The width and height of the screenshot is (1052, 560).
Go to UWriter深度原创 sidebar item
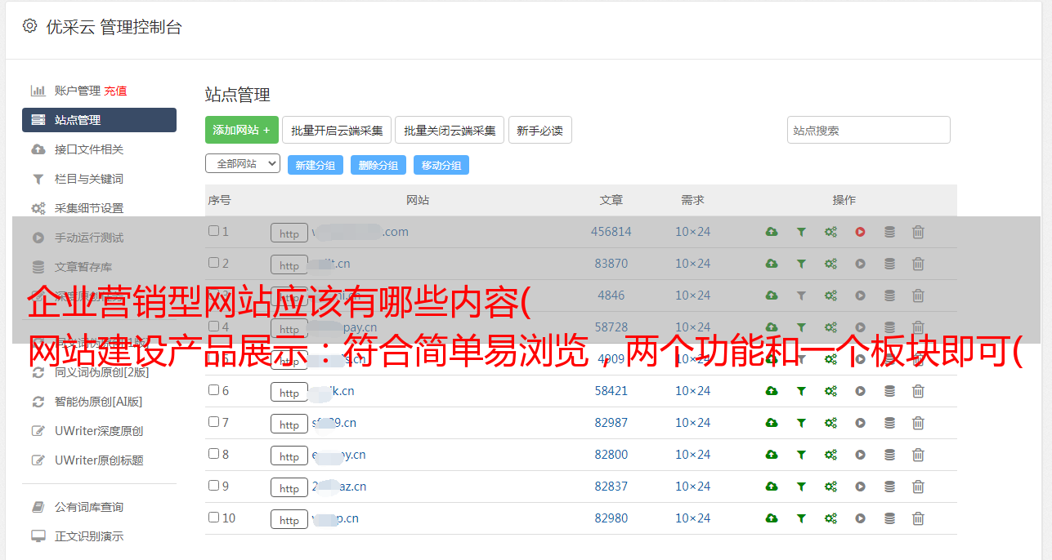click(x=98, y=431)
